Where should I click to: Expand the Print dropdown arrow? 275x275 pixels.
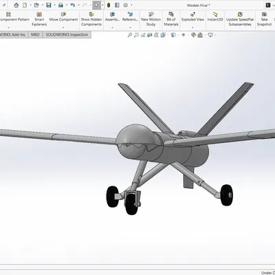click(x=67, y=5)
